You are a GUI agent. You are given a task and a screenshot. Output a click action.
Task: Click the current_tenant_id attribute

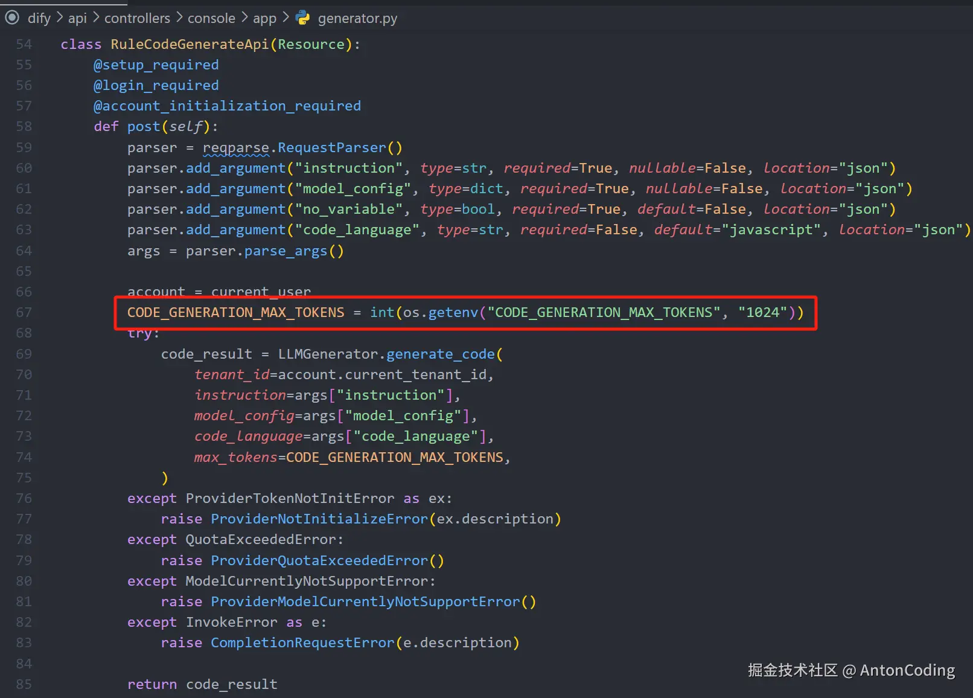tap(415, 374)
